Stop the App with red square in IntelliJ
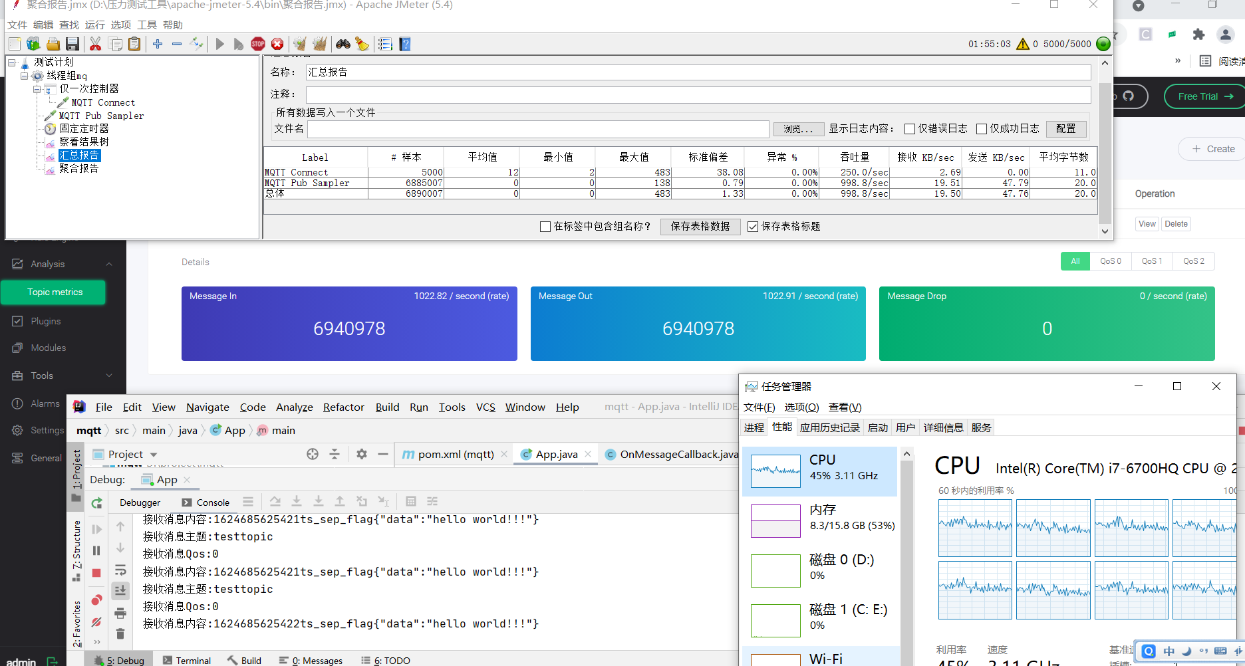 tap(96, 572)
